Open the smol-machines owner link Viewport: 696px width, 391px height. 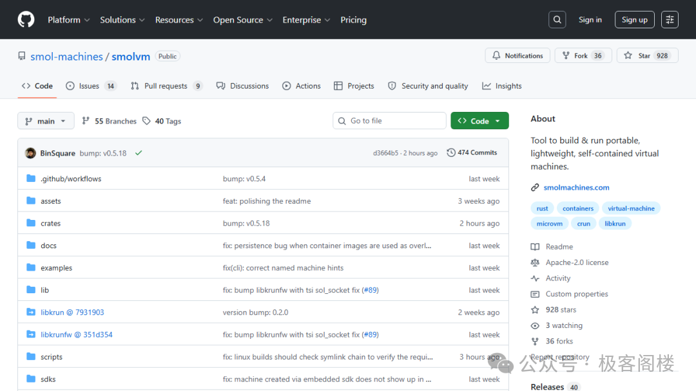(66, 57)
